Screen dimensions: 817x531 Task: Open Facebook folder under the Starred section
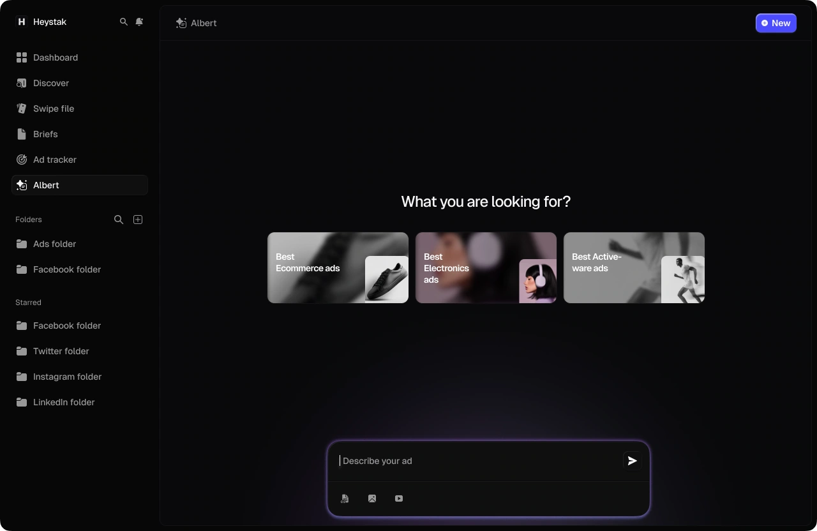coord(80,325)
